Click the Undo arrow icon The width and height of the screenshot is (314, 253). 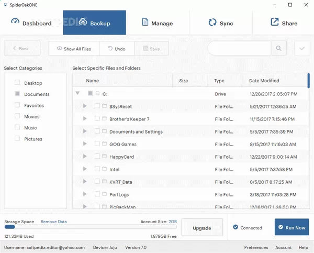click(x=110, y=49)
